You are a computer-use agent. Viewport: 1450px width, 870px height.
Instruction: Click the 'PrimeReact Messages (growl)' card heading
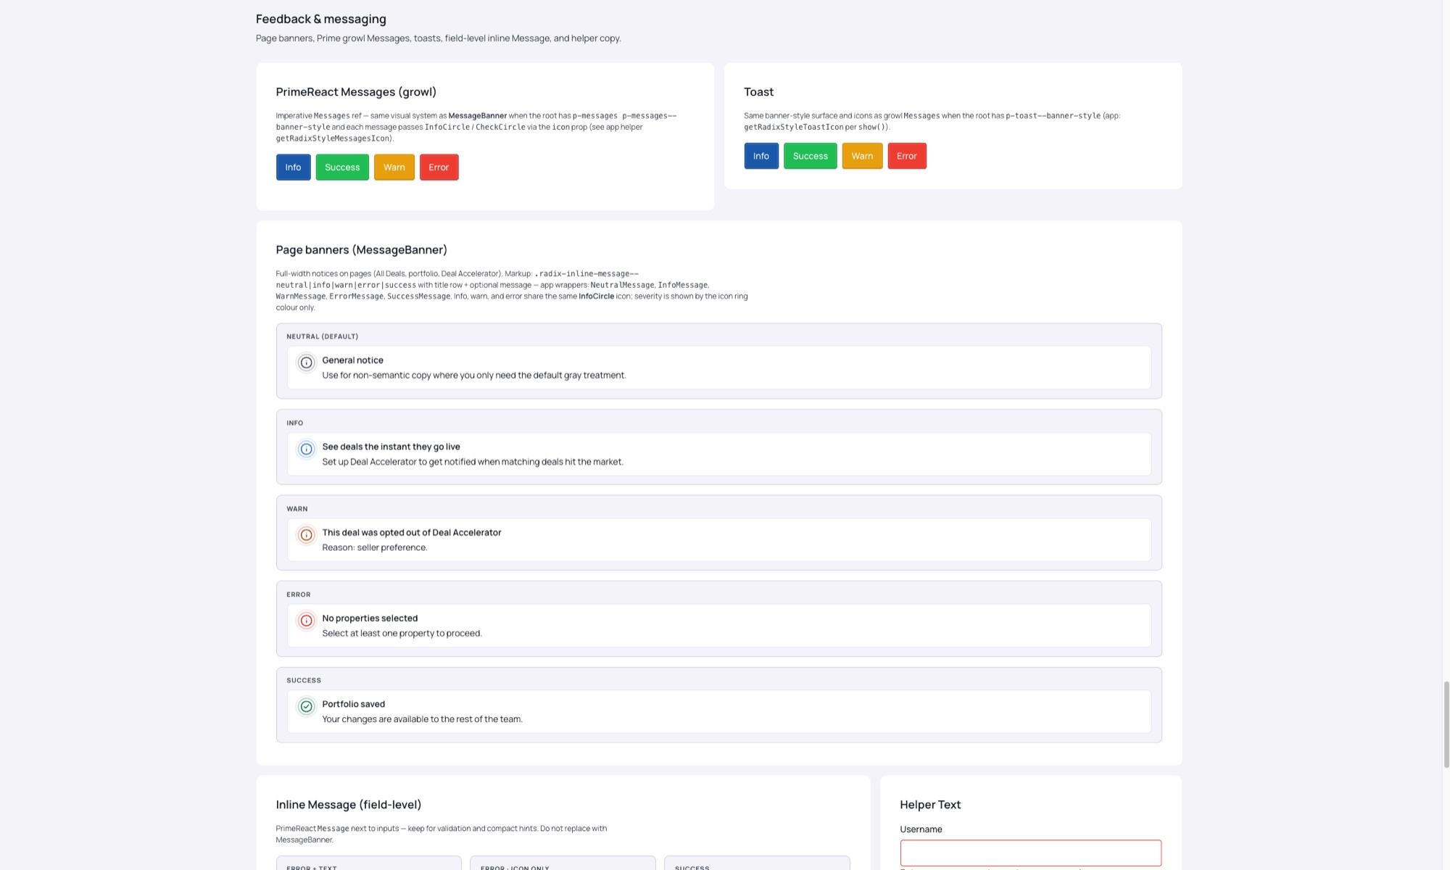pos(356,92)
